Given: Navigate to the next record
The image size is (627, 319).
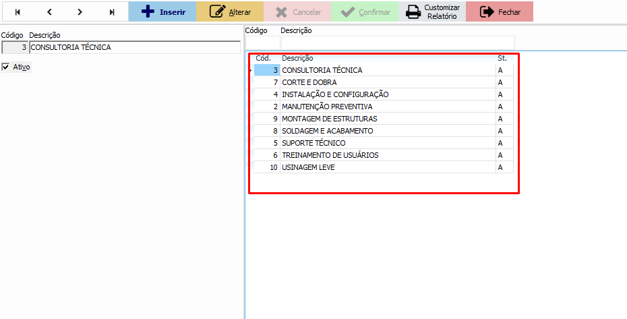Looking at the screenshot, I should point(80,11).
